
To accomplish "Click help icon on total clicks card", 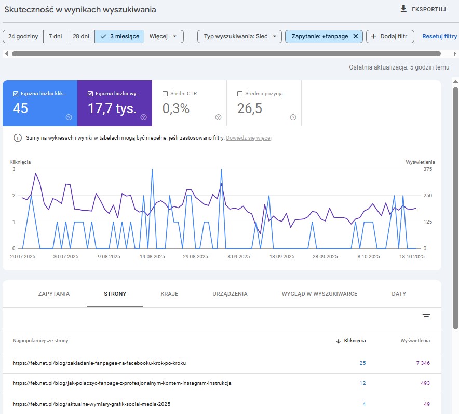I will pos(69,117).
